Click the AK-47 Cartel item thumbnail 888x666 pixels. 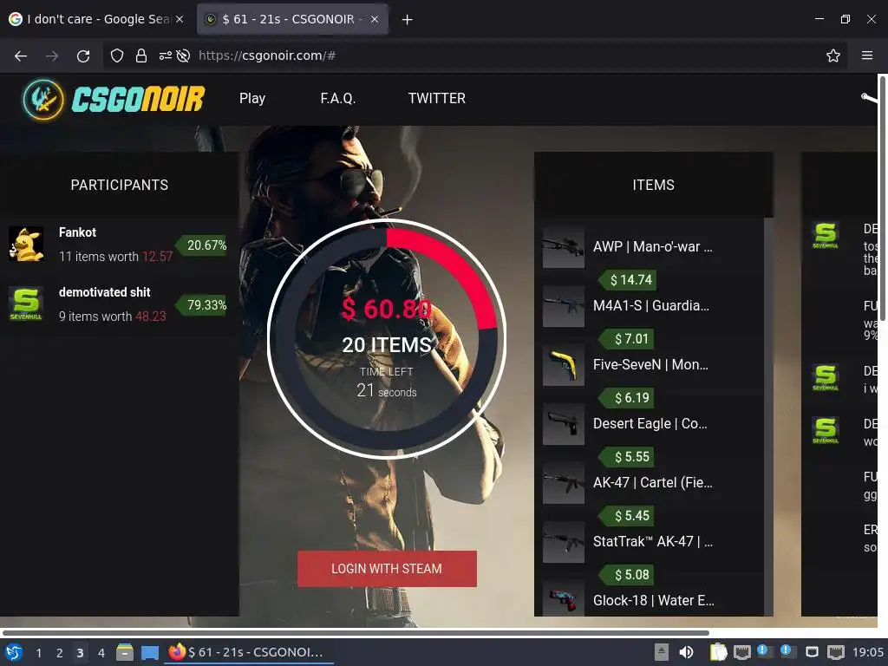click(x=564, y=483)
